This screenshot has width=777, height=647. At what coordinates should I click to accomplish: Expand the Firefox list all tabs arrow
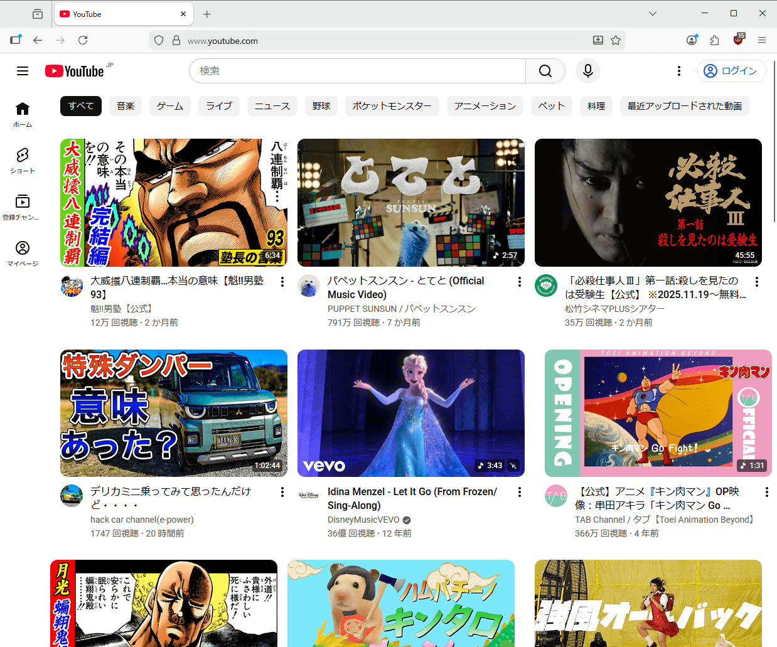coord(653,13)
